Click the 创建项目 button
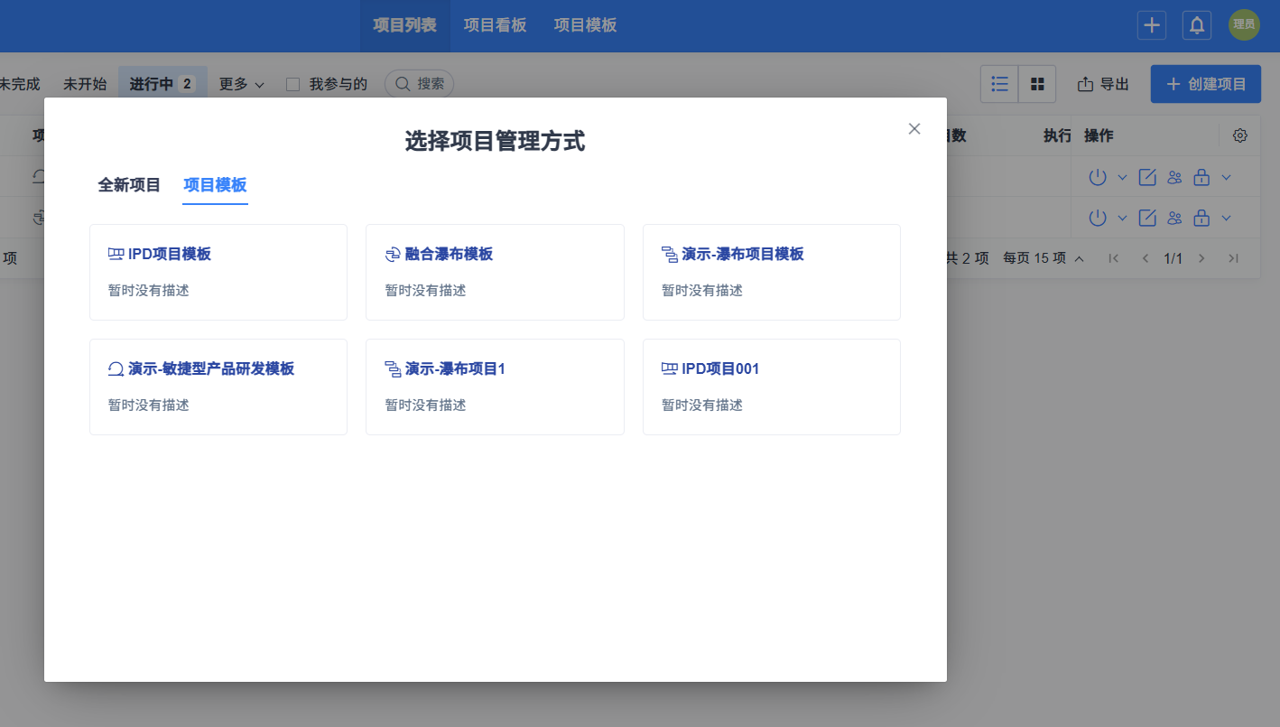The image size is (1280, 727). 1205,84
